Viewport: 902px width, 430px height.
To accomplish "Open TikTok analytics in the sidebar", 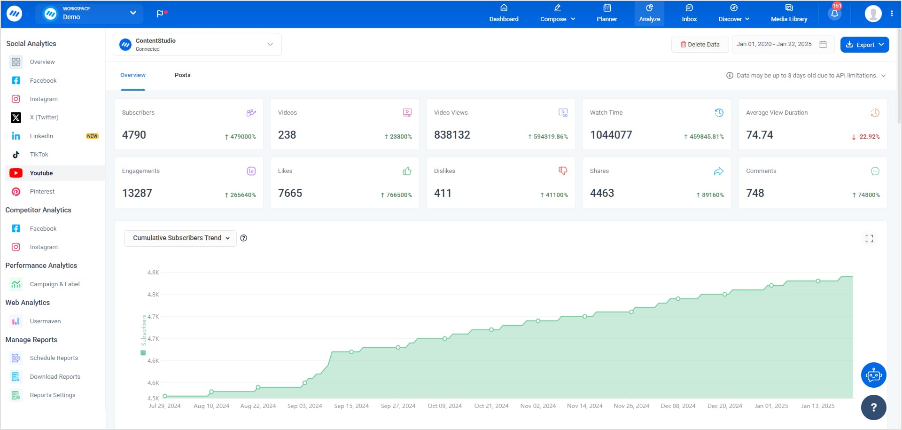I will click(x=55, y=155).
